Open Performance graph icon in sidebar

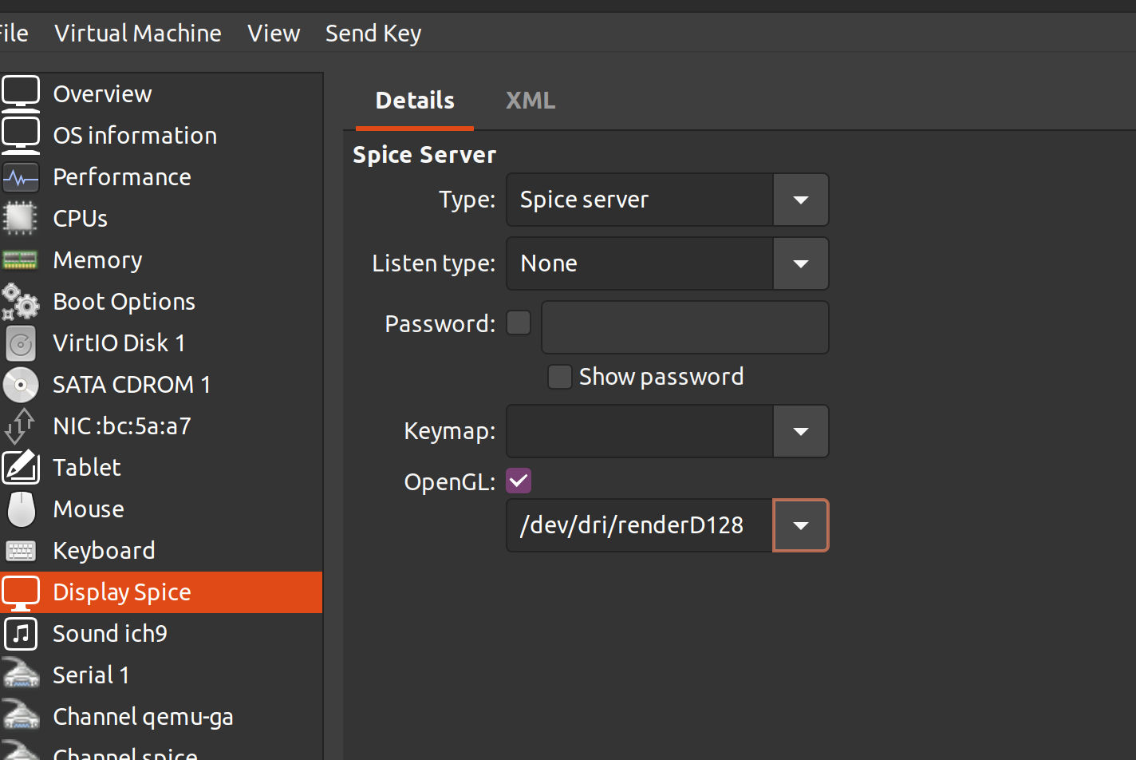[21, 177]
